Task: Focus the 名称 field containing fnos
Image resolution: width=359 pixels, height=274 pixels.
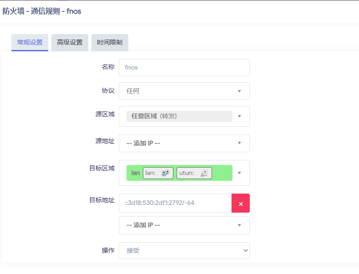Action: 184,67
